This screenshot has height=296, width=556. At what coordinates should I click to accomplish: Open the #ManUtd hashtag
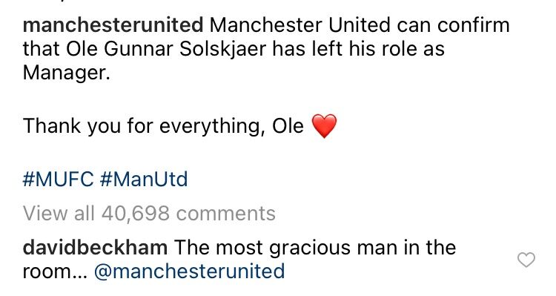point(144,179)
